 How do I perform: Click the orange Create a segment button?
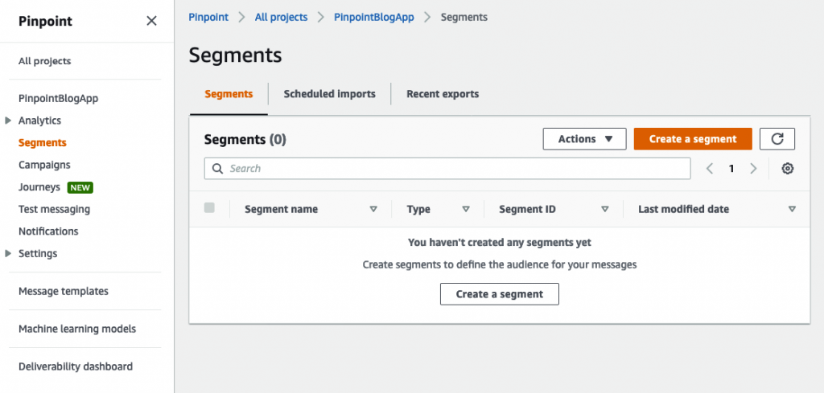tap(693, 139)
